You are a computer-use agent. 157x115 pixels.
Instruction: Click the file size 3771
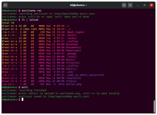(x=42, y=35)
